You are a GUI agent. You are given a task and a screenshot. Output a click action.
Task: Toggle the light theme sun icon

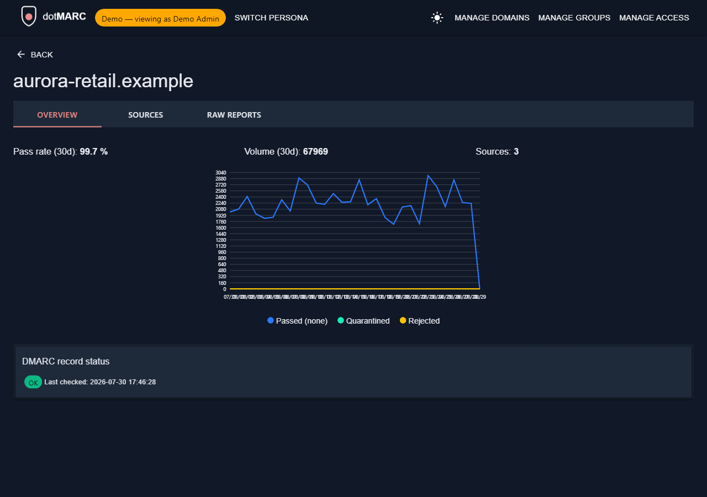(437, 18)
